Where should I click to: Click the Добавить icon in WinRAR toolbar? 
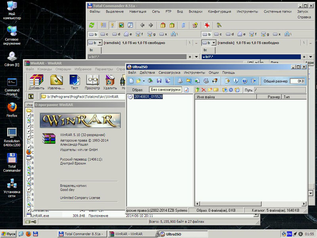(x=36, y=82)
